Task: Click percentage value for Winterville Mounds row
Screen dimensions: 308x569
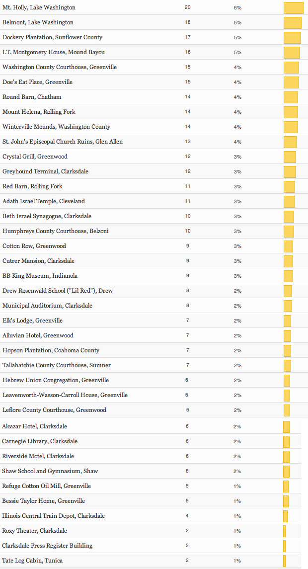Action: (x=237, y=127)
